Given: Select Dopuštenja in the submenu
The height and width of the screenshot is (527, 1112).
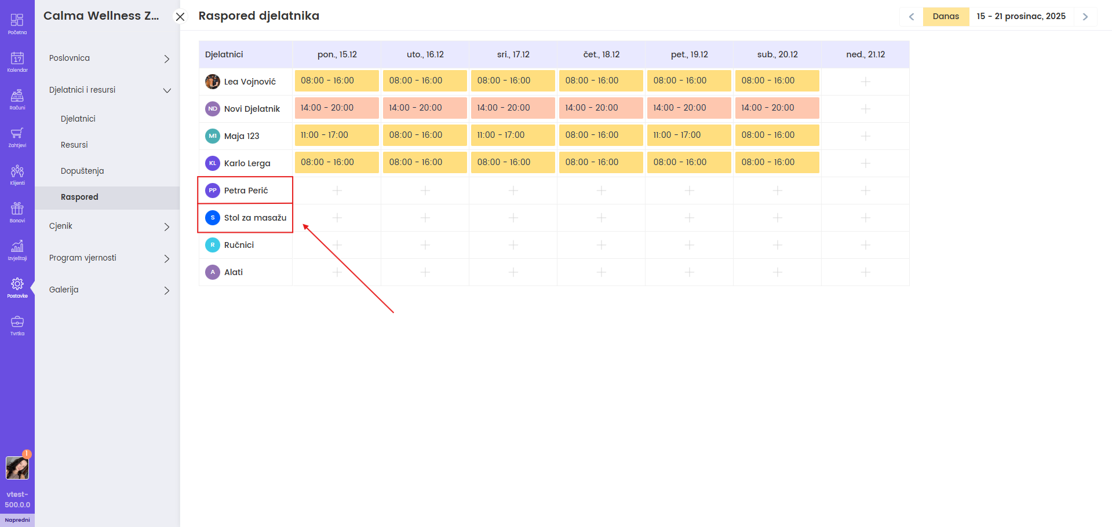Looking at the screenshot, I should 82,171.
